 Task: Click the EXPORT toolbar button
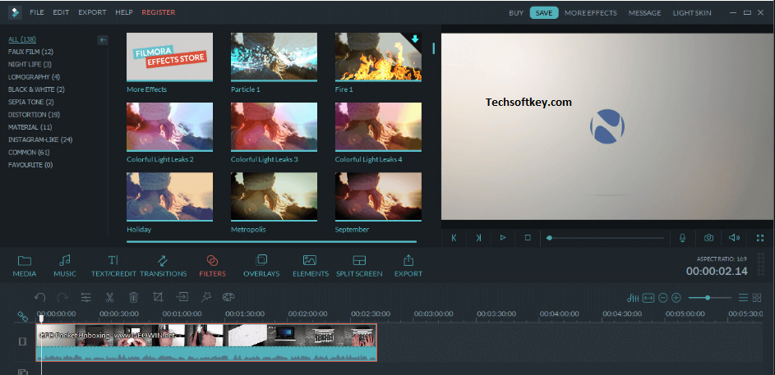click(408, 266)
